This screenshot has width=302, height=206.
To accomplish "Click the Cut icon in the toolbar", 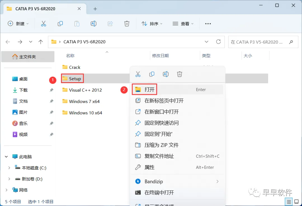I will pyautogui.click(x=44, y=24).
